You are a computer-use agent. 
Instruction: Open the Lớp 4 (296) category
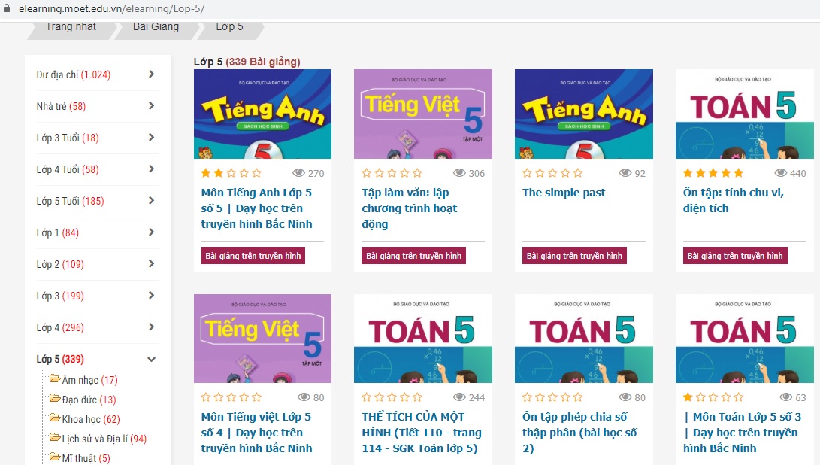(x=60, y=327)
